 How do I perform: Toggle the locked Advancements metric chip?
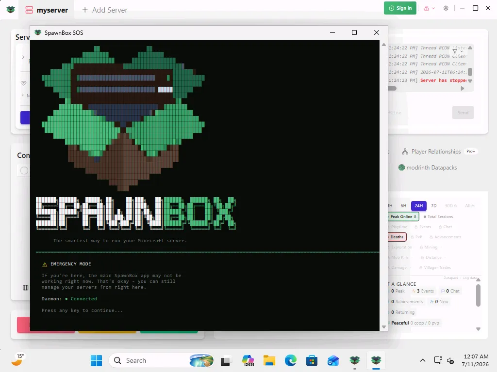click(x=445, y=237)
